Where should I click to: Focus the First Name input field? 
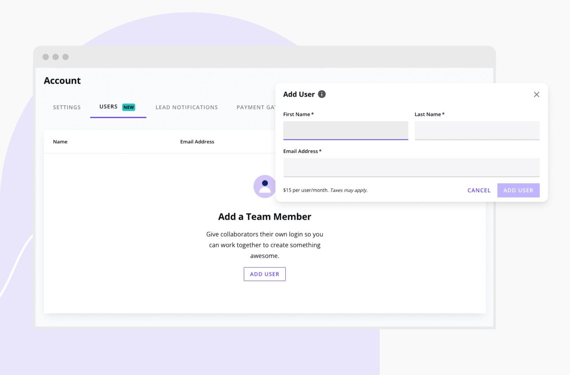click(346, 130)
